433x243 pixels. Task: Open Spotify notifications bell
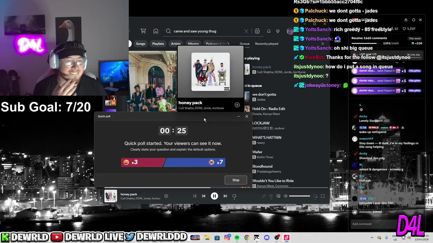click(x=269, y=31)
